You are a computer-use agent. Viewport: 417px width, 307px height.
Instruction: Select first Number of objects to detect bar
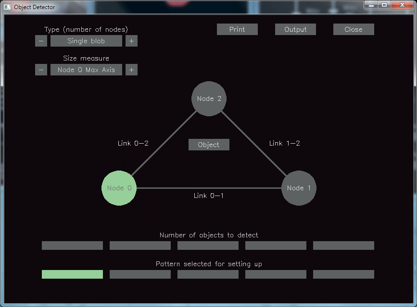click(72, 246)
